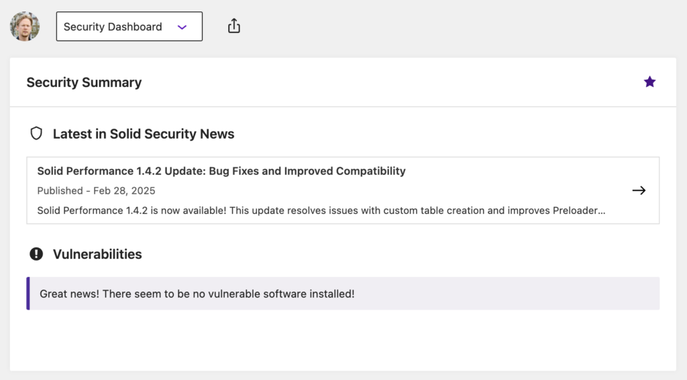Click the exclamation icon next to Vulnerabilities
The width and height of the screenshot is (687, 380).
click(36, 254)
